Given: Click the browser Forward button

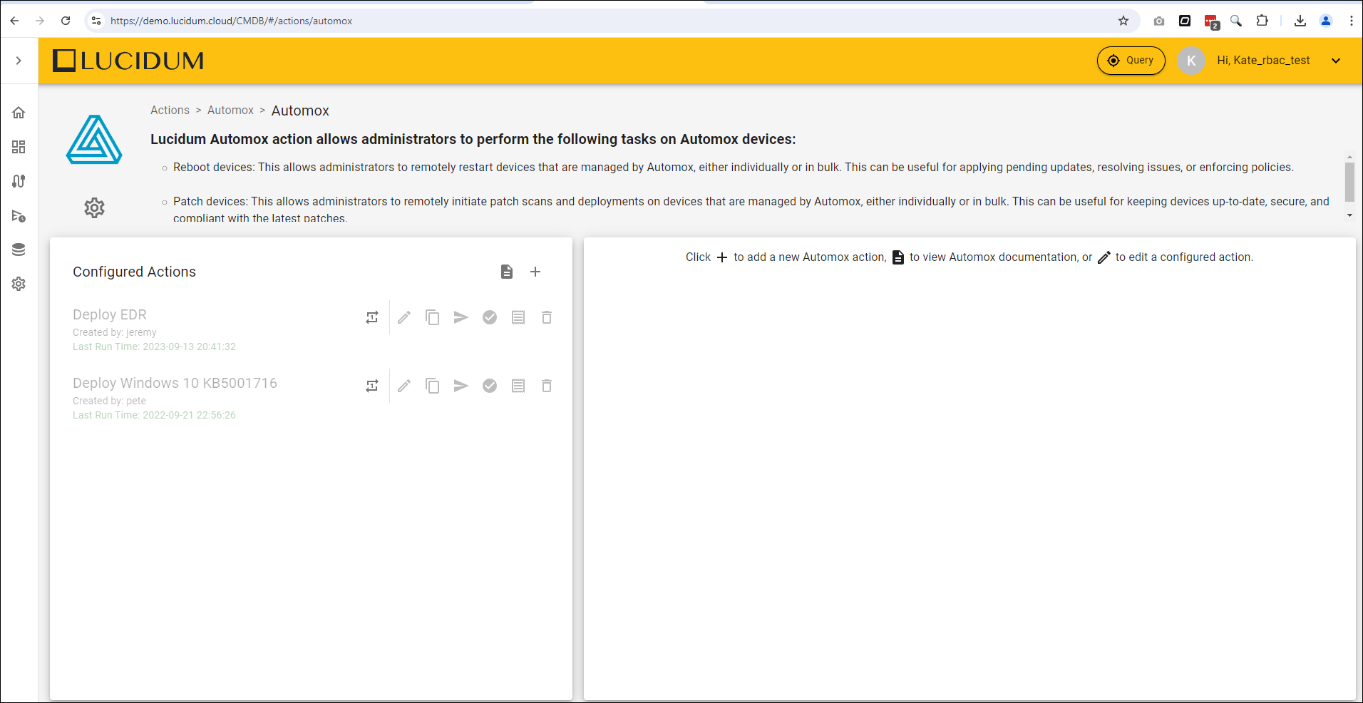Looking at the screenshot, I should (40, 21).
